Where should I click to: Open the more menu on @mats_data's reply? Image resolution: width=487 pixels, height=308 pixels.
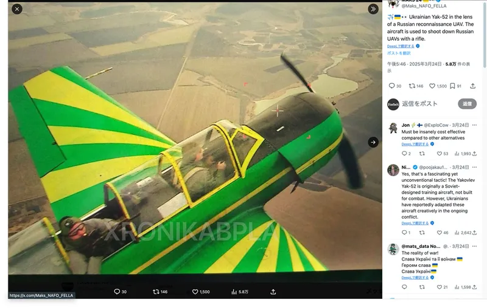(474, 246)
